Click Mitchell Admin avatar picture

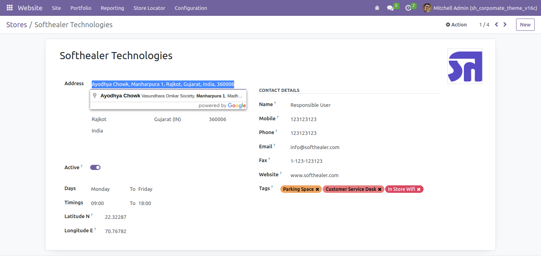coord(427,8)
